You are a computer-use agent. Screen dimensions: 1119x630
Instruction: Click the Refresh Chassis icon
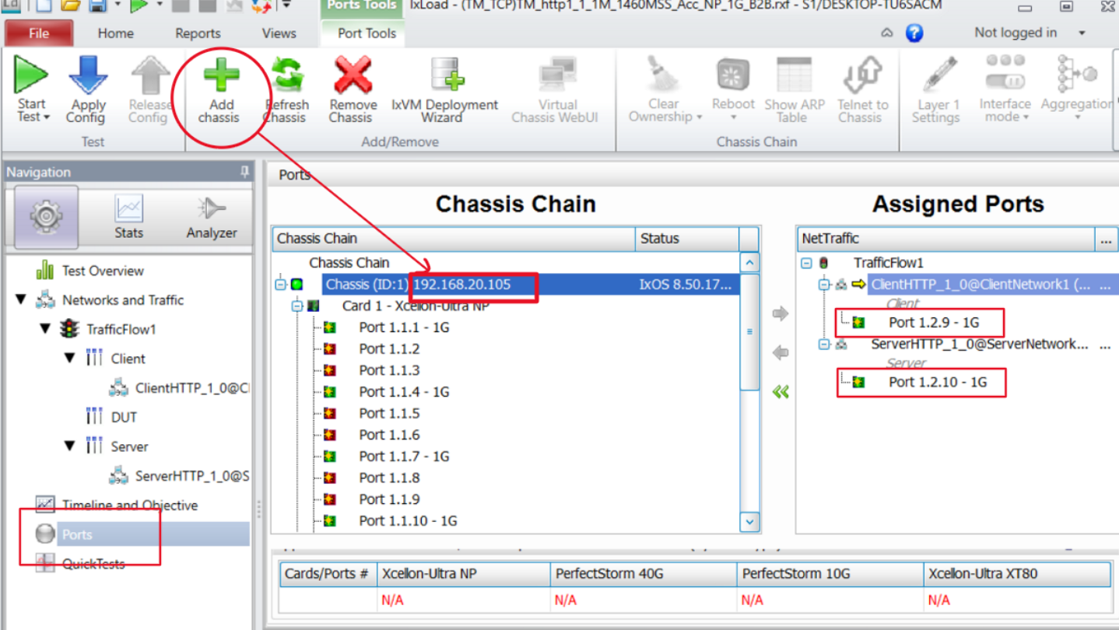[x=288, y=76]
